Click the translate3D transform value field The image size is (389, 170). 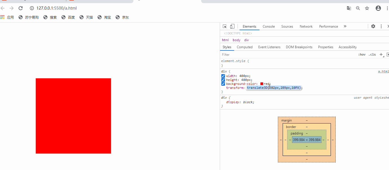pyautogui.click(x=274, y=88)
